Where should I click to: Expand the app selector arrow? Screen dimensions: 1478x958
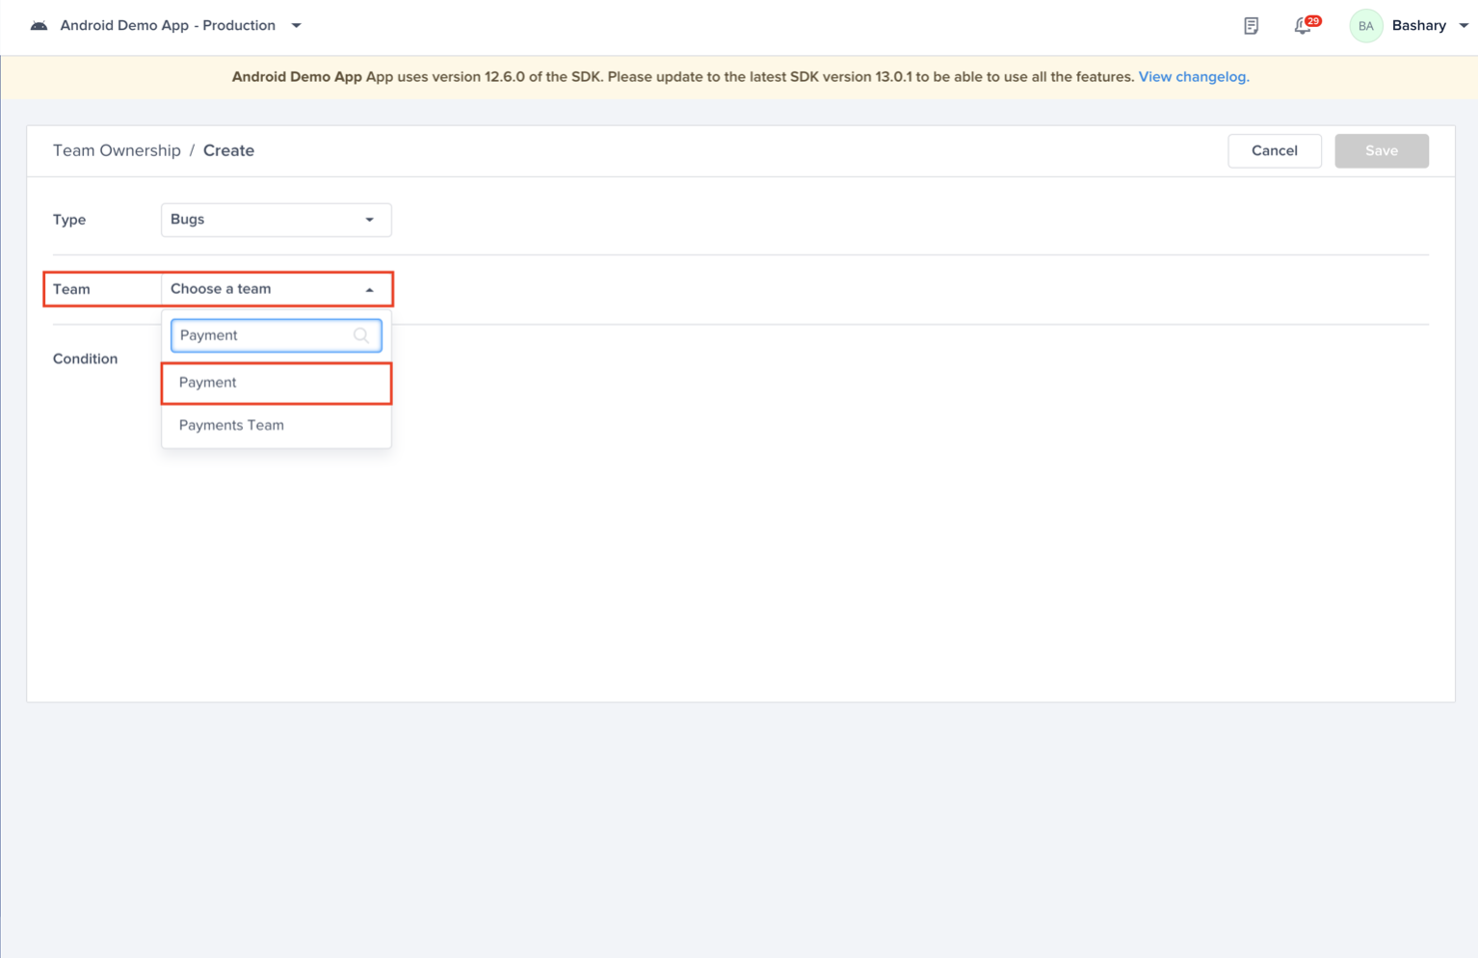297,26
